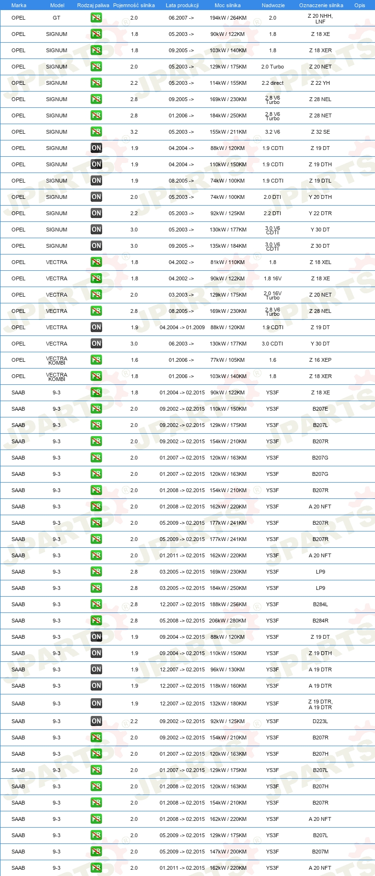Click the petrol icon for SIGNUM Z 28 NET

click(96, 115)
